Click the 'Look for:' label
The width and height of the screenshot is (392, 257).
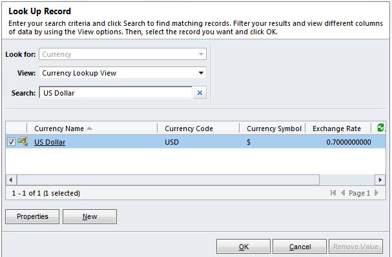pos(21,54)
